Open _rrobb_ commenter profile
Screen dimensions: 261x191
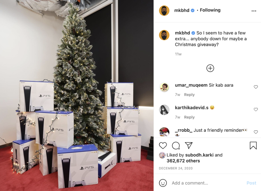[184, 130]
